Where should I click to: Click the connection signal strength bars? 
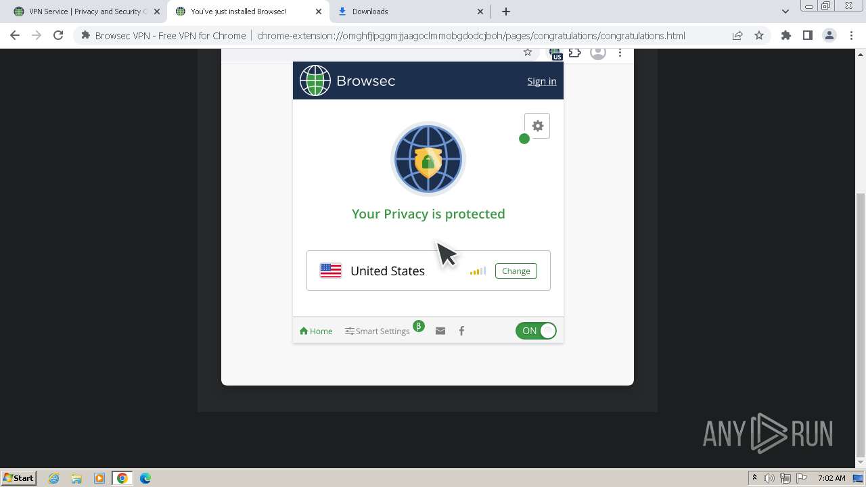(x=478, y=271)
